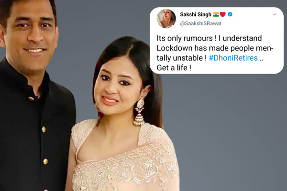Open the tweet options chevron dropdown
287x191 pixels.
click(274, 14)
